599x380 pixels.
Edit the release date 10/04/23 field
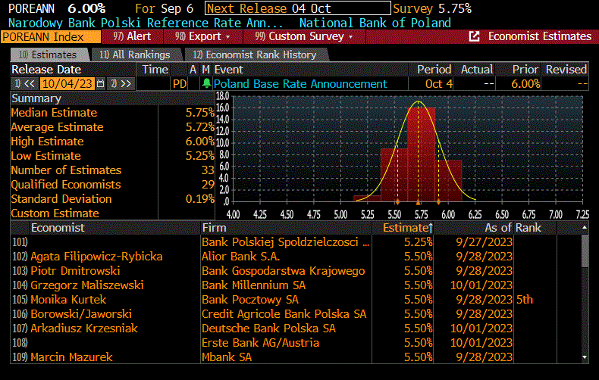pyautogui.click(x=67, y=83)
